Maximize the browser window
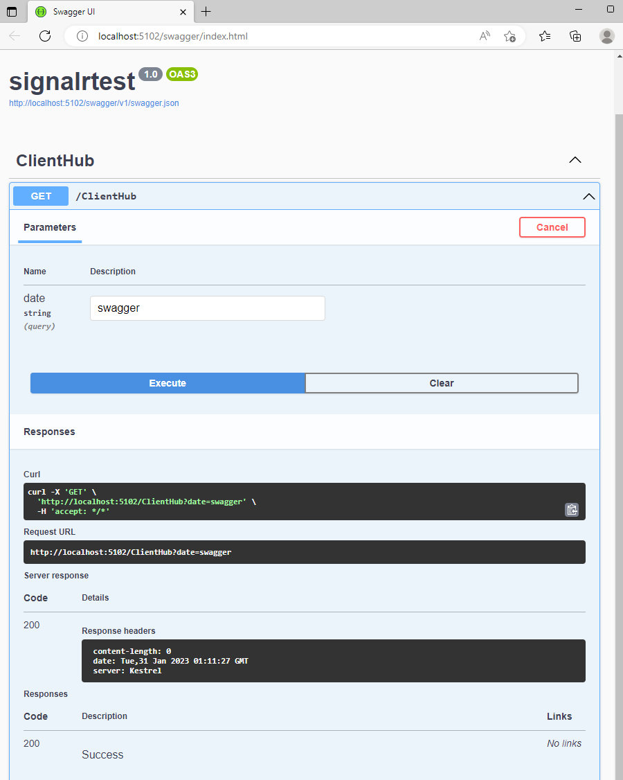The height and width of the screenshot is (780, 623). [x=611, y=10]
